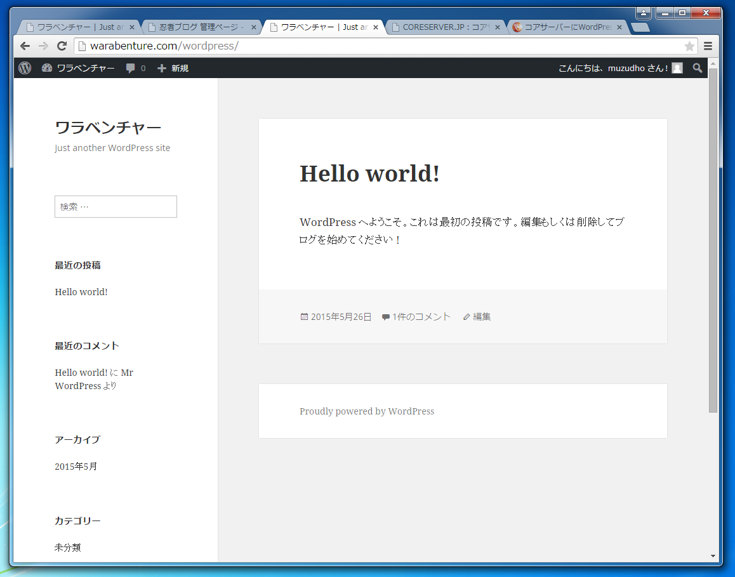Click the 新規 (new) button in admin bar
Viewport: 735px width, 577px height.
(x=173, y=68)
